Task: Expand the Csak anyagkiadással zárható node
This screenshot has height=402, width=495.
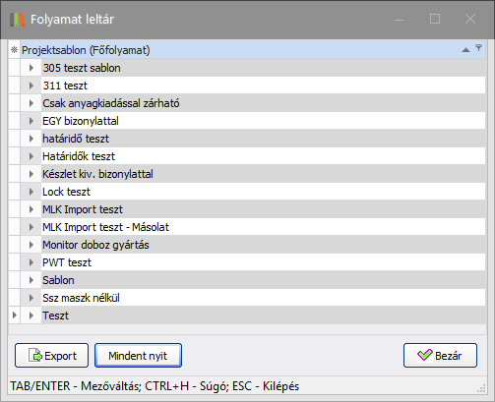Action: coord(31,103)
